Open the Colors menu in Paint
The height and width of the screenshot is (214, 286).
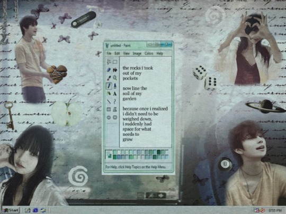149,53
